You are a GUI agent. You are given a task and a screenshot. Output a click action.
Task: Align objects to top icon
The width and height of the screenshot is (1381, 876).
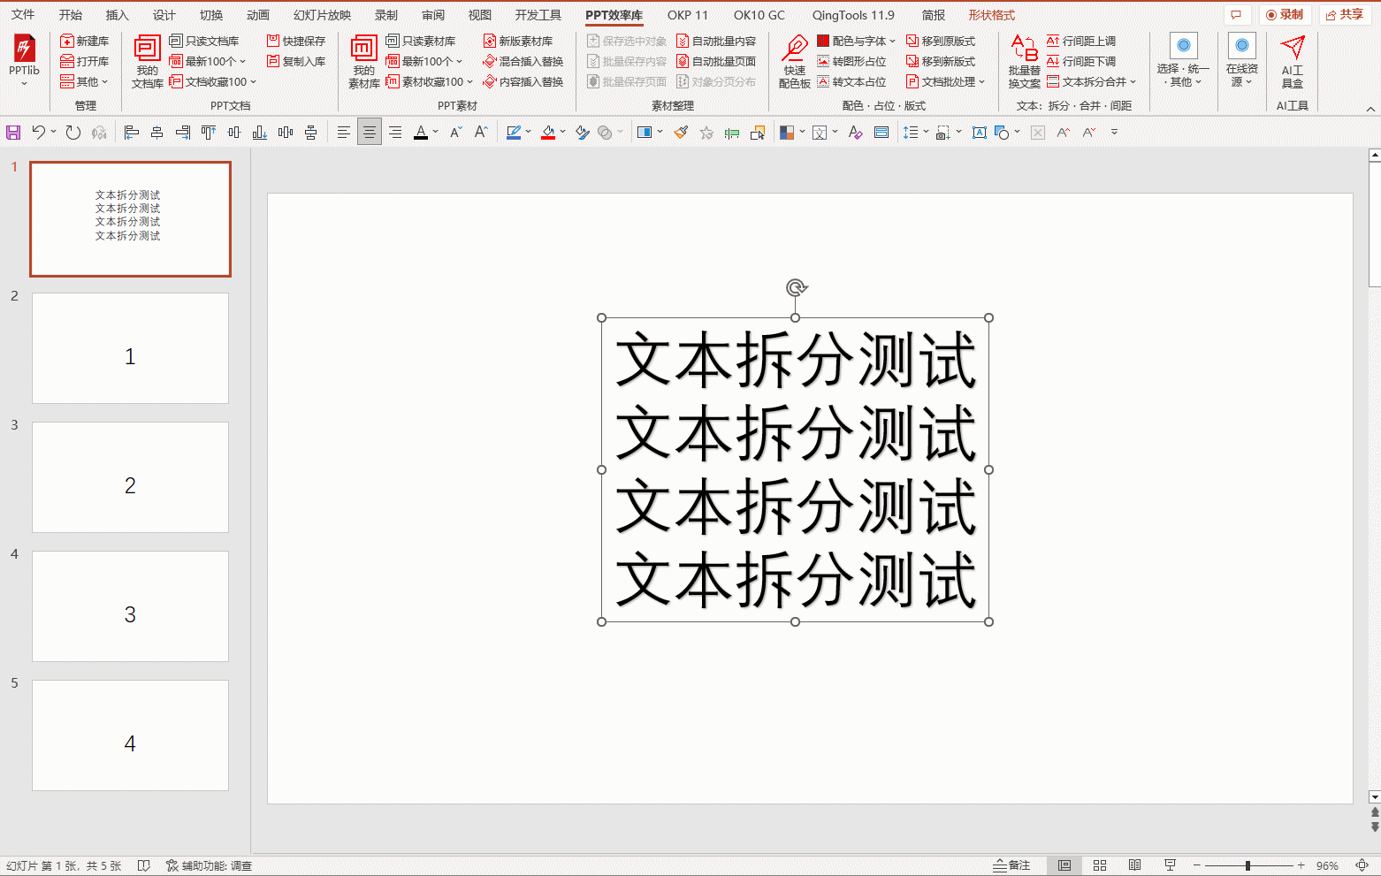209,133
